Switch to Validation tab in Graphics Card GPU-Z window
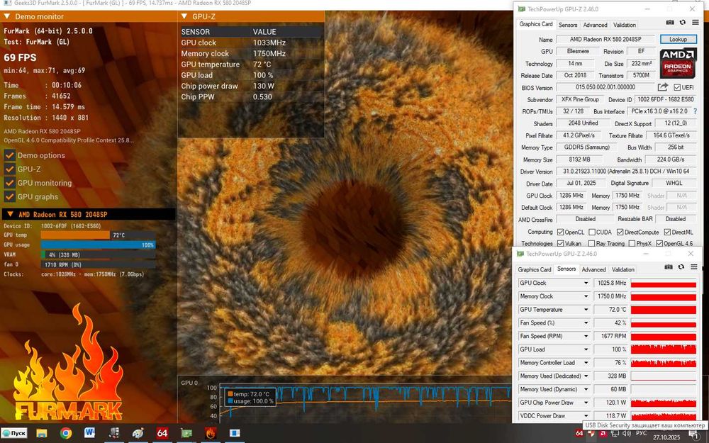 tap(625, 25)
